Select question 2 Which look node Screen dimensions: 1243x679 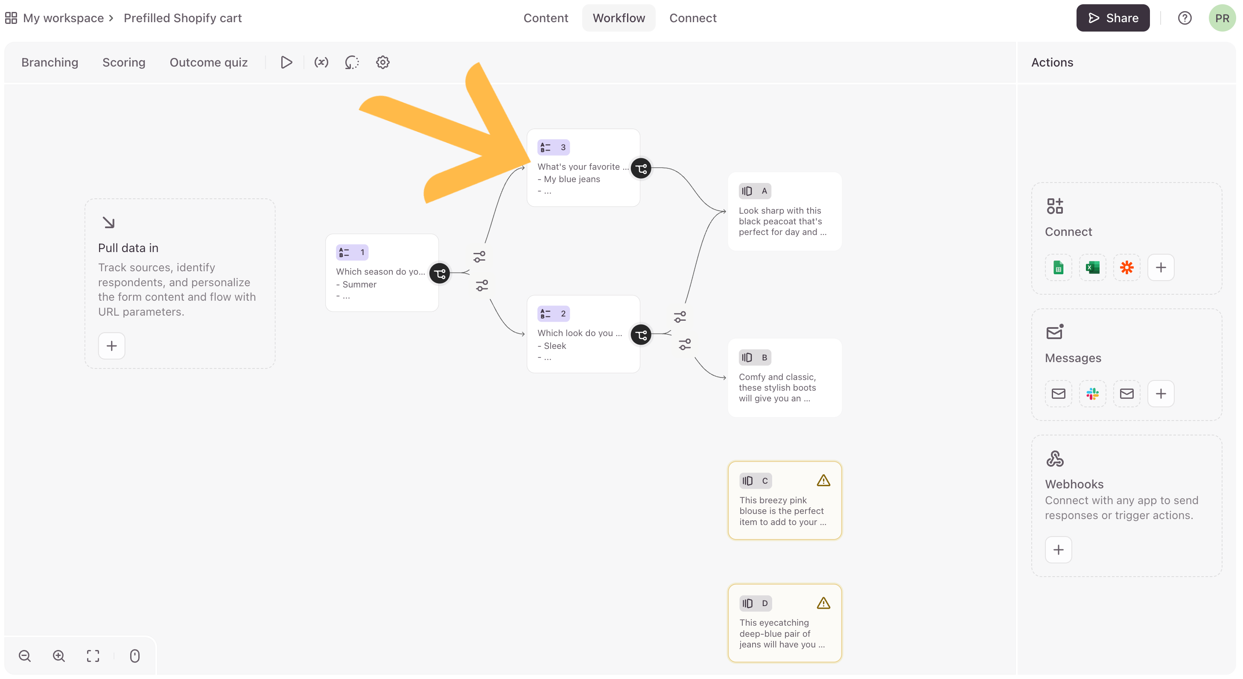584,334
